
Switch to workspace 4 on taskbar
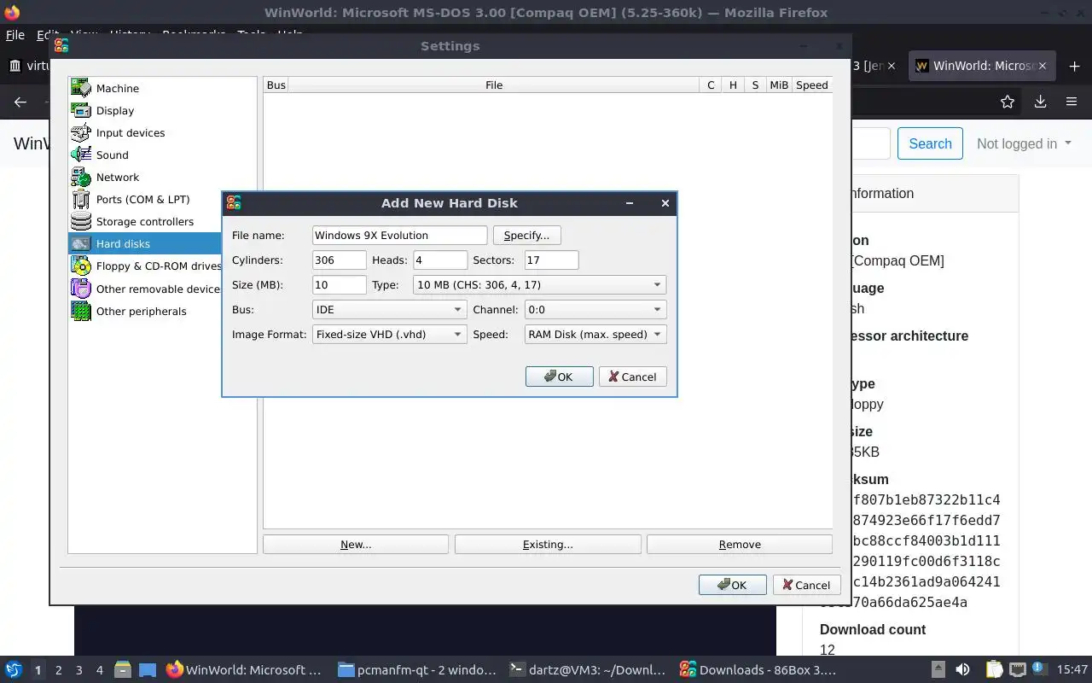coord(99,670)
